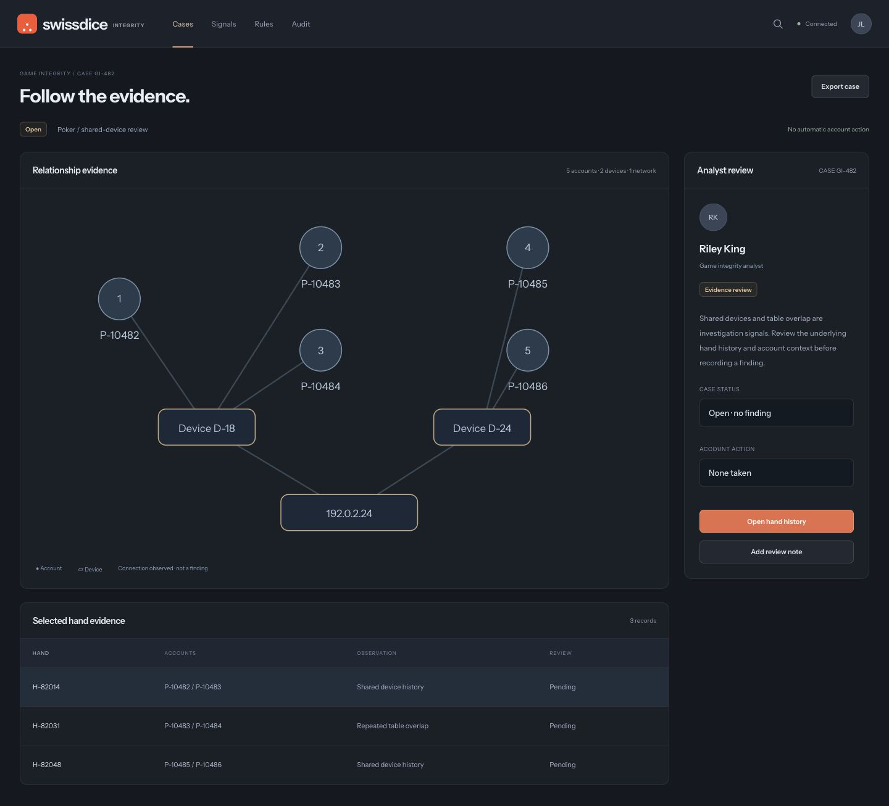889x806 pixels.
Task: Select account node 4 in the graph
Action: pyautogui.click(x=527, y=247)
